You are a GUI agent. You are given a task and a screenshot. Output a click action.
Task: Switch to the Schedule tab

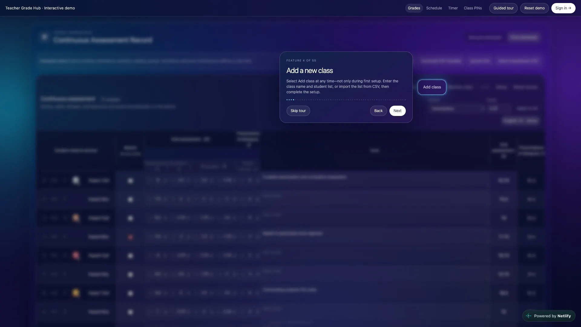(434, 8)
